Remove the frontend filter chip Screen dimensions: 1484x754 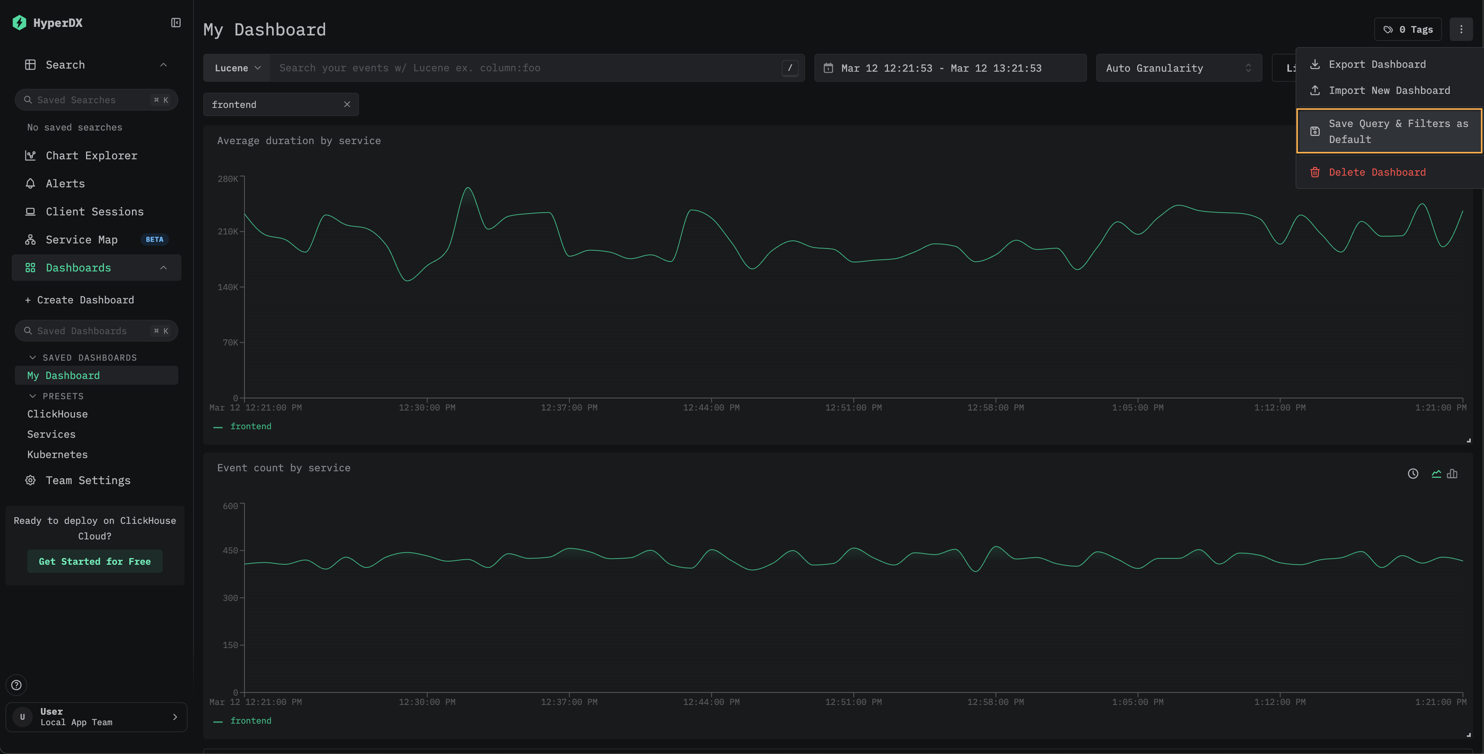347,104
